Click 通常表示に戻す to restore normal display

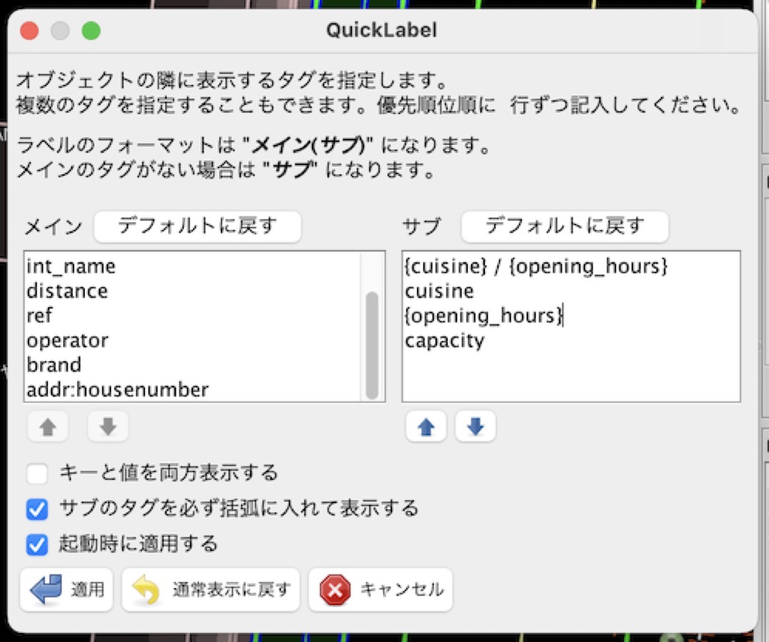211,589
